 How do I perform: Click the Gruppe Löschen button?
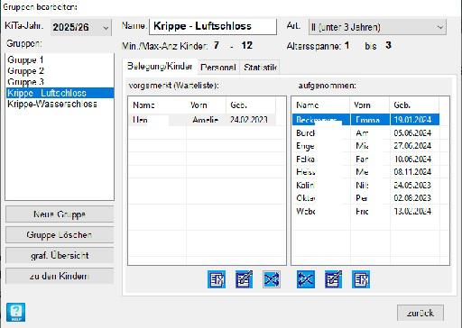point(60,235)
